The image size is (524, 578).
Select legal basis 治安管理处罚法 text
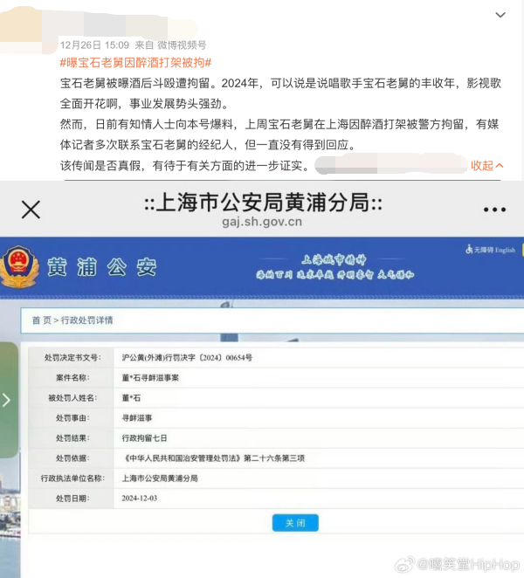tap(213, 458)
